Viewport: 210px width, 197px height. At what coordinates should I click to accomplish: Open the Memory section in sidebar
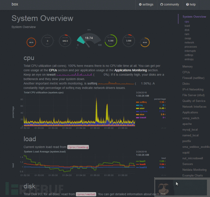187,66
